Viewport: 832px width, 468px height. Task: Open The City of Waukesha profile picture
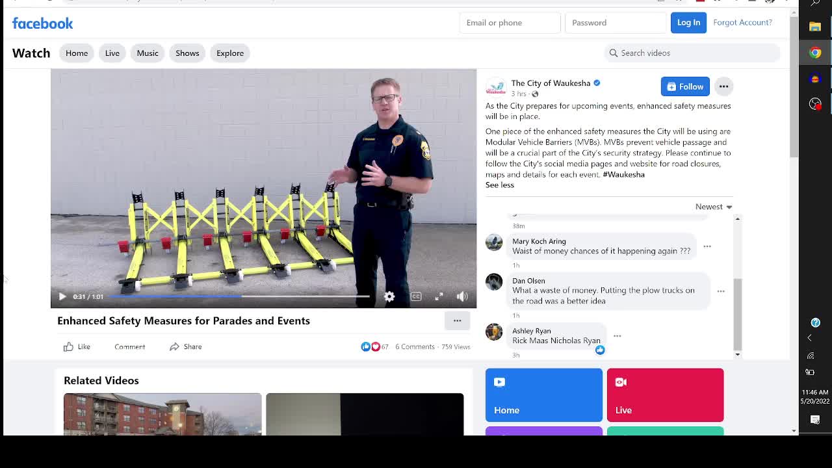click(496, 88)
